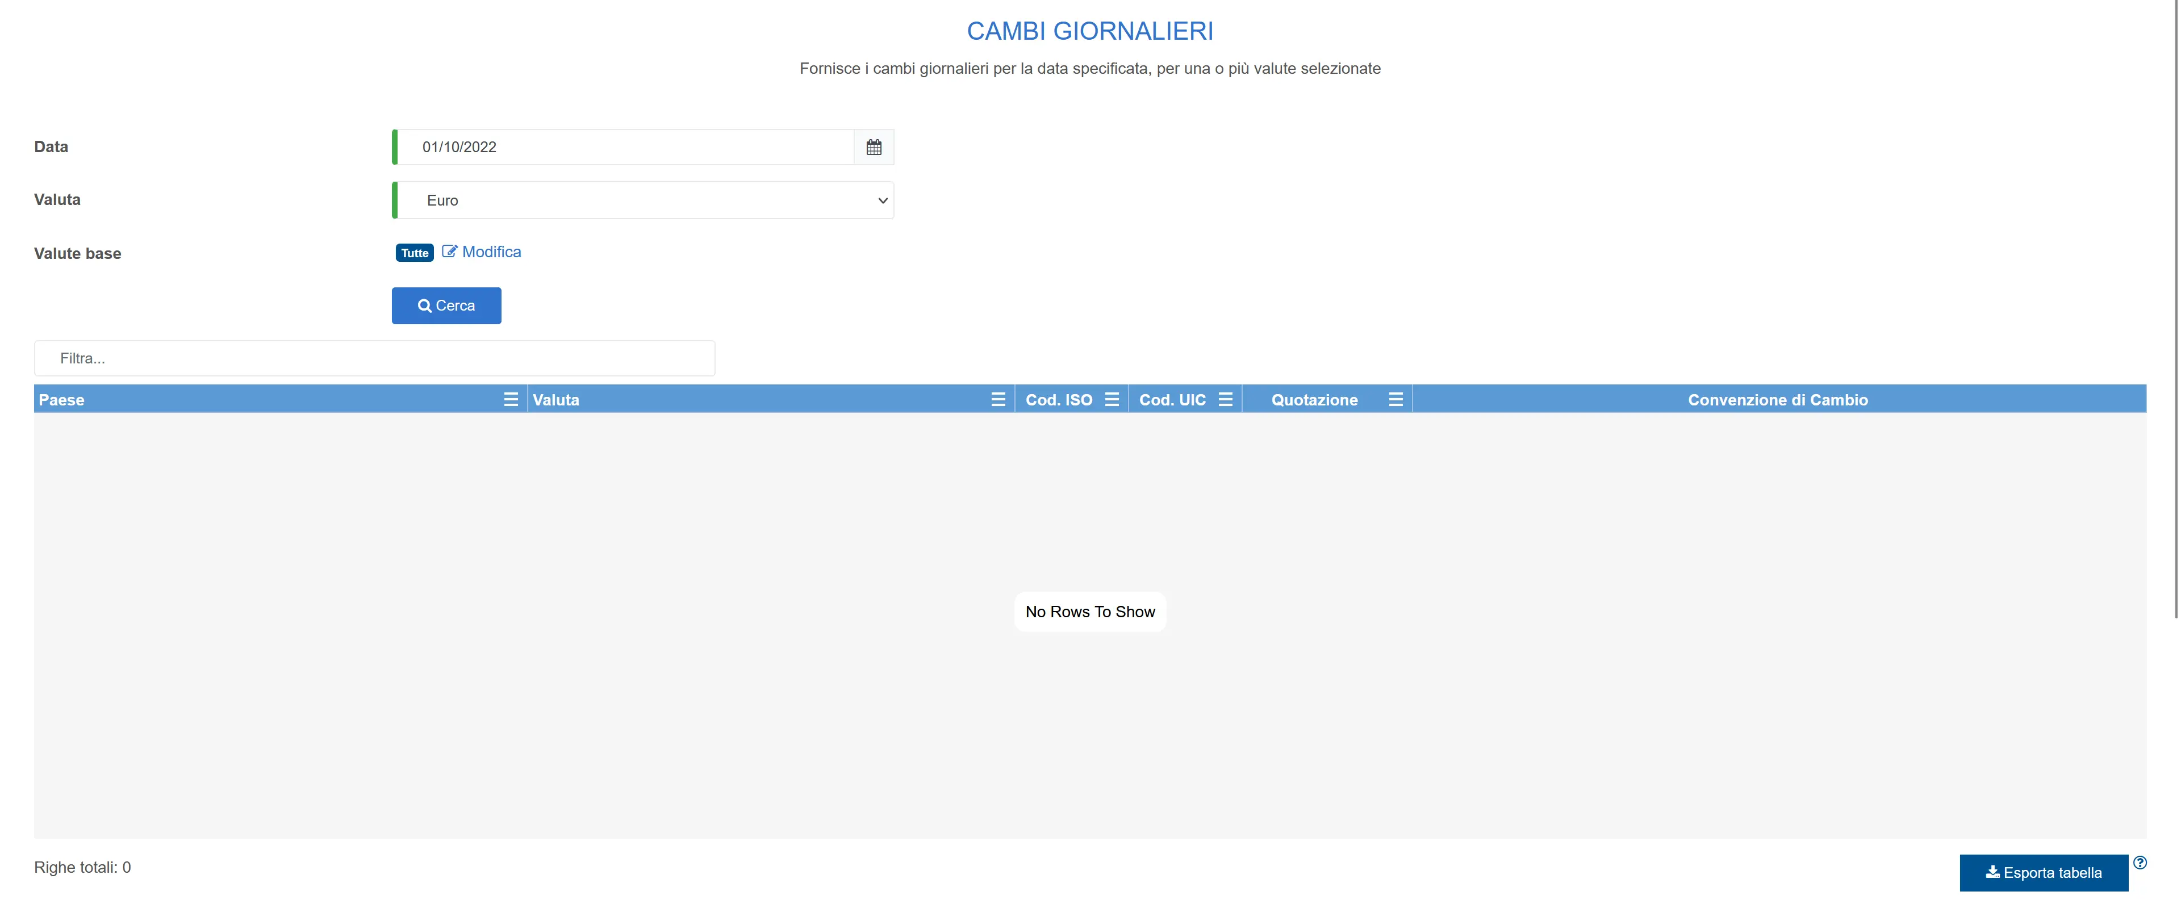
Task: Open Cod. ISO column menu icon
Action: click(1112, 400)
